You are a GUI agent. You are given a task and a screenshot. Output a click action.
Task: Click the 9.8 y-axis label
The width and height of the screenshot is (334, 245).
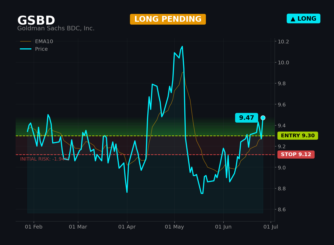tap(282, 83)
